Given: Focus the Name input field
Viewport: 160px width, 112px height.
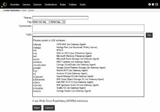Looking at the screenshot, I should click(60, 18).
